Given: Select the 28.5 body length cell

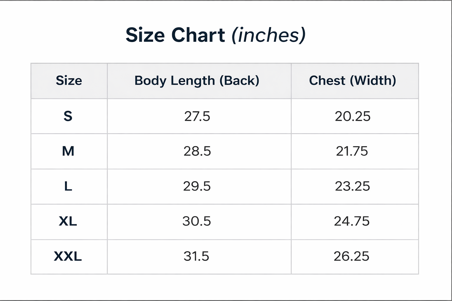Looking at the screenshot, I should [x=197, y=151].
